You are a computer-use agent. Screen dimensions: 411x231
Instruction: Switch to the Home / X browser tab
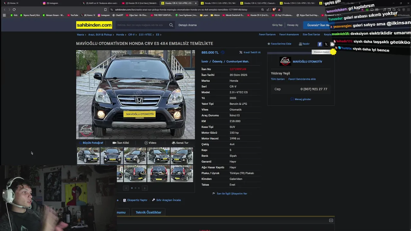point(20,3)
